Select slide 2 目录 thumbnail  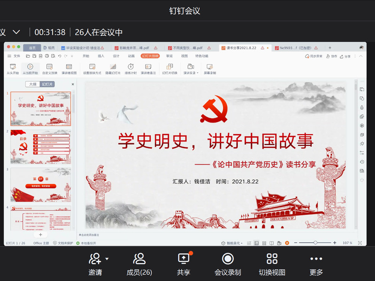point(41,147)
